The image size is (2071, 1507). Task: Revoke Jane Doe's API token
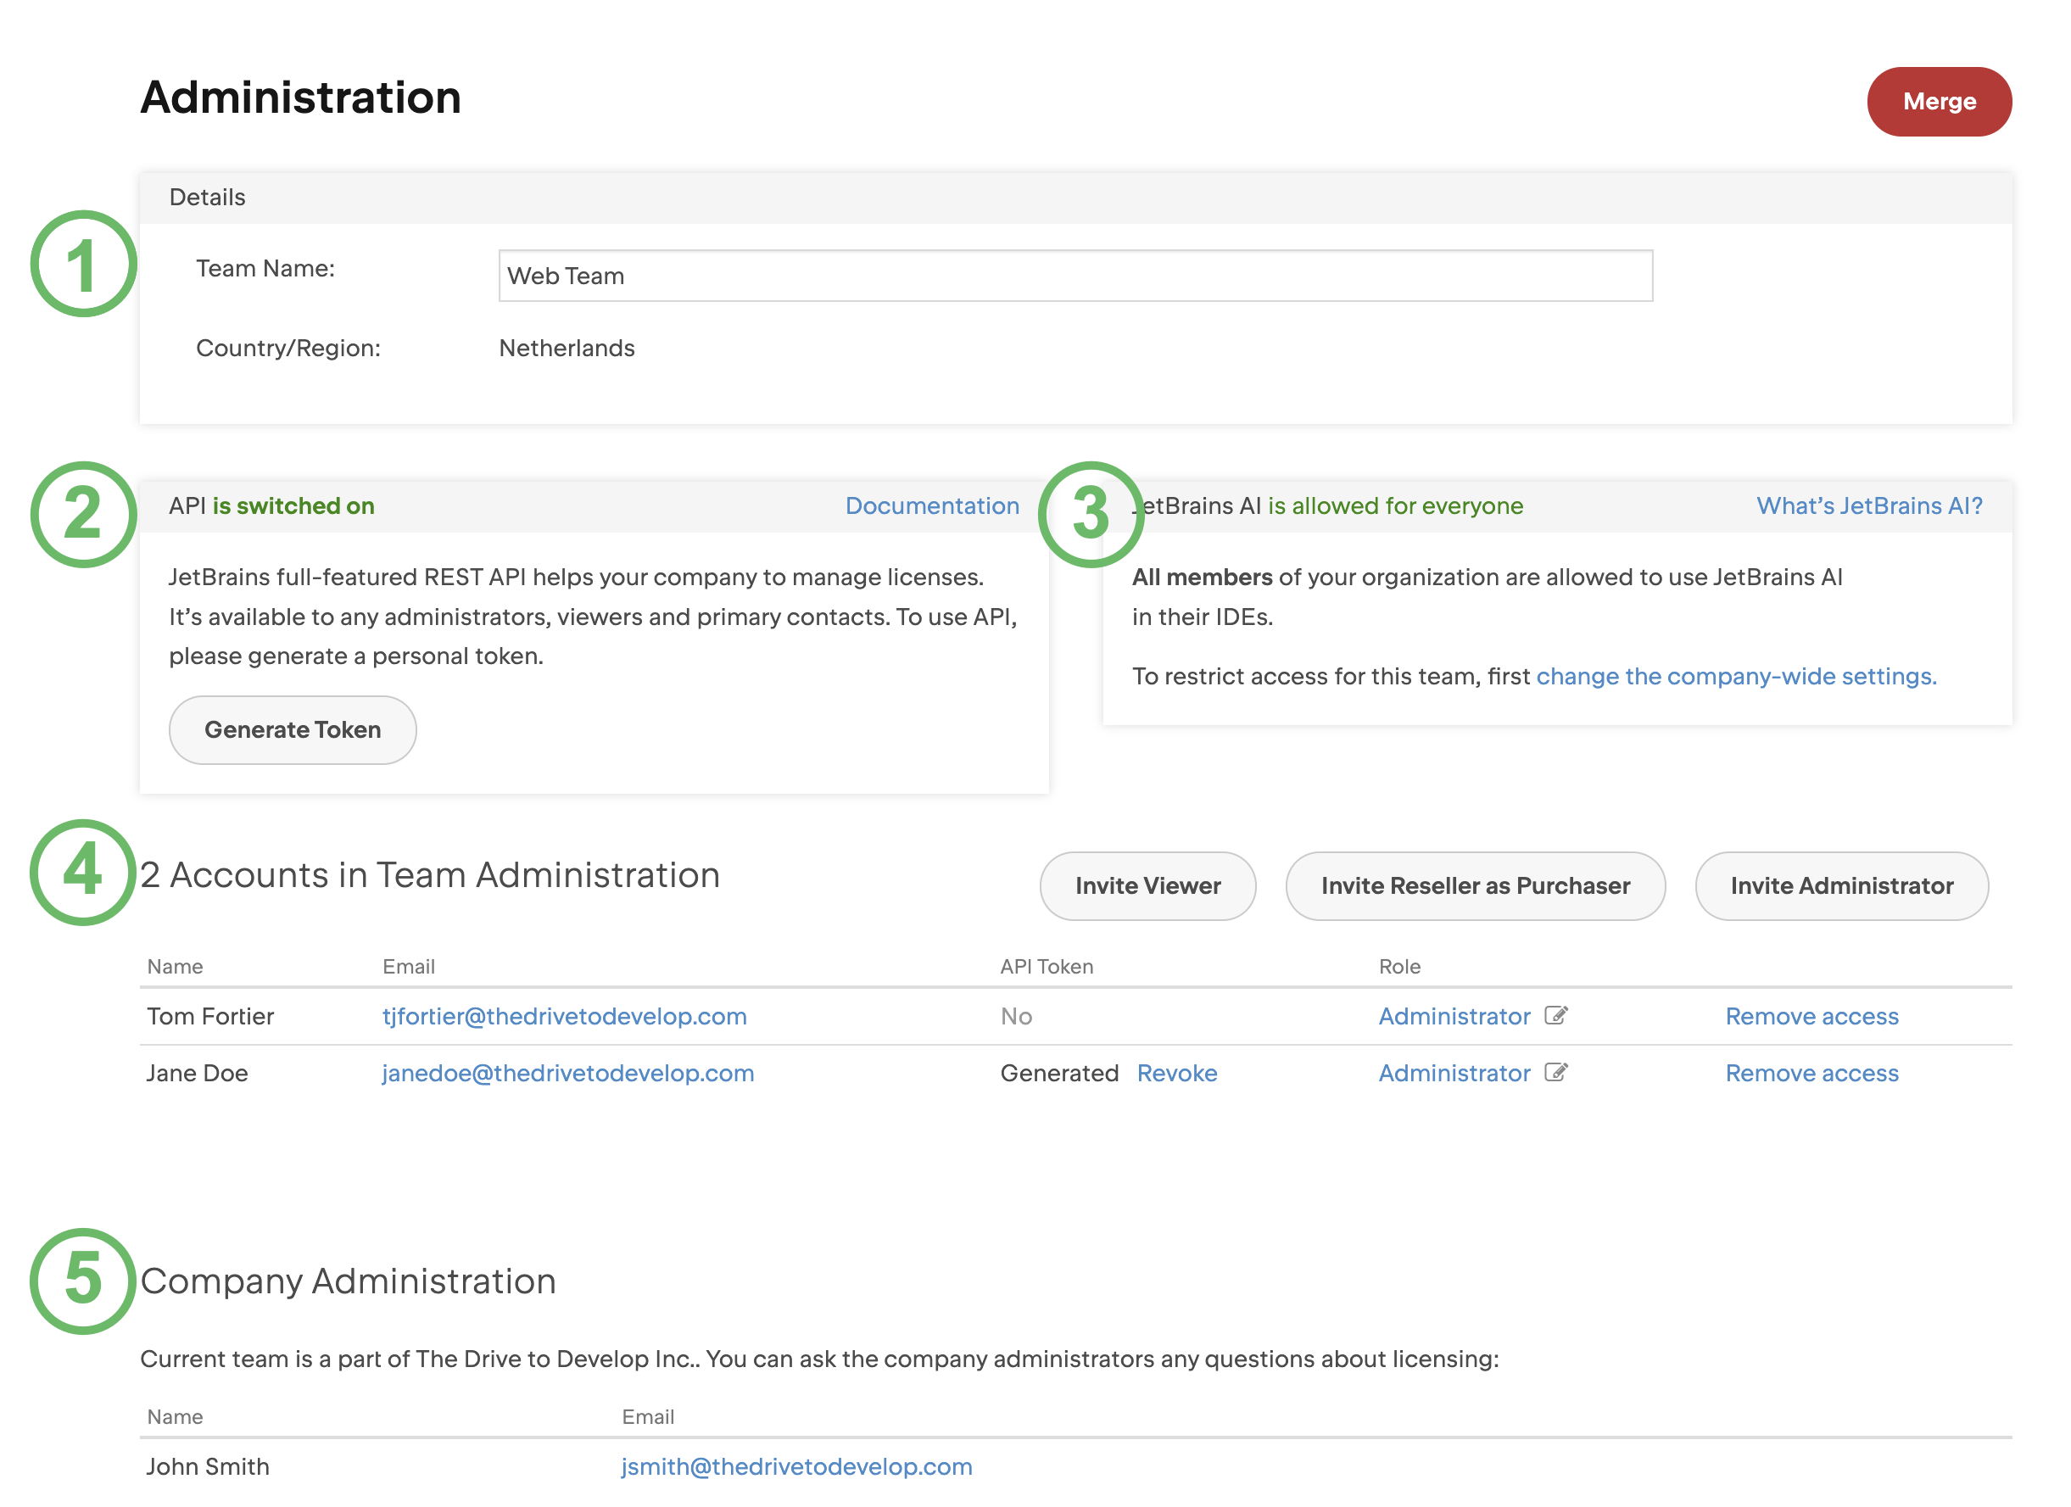1176,1072
